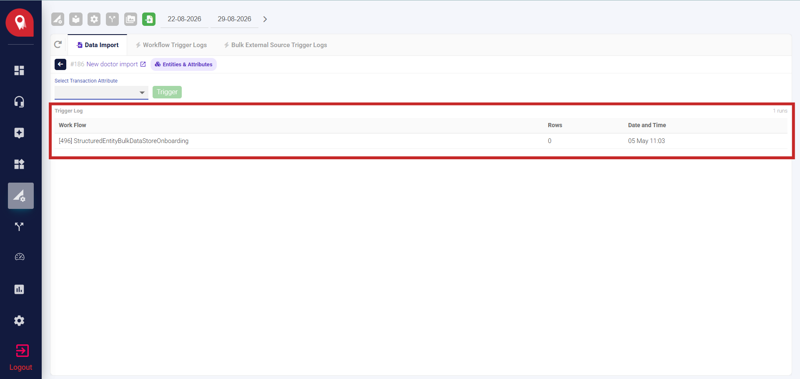Click the refresh icon beside tabs
The height and width of the screenshot is (379, 800).
58,44
